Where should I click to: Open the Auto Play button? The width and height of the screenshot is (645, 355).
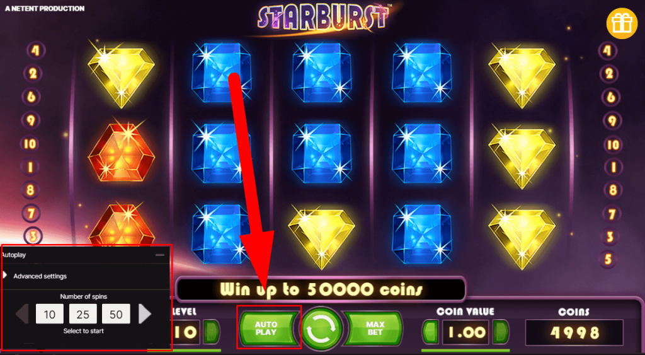[268, 329]
